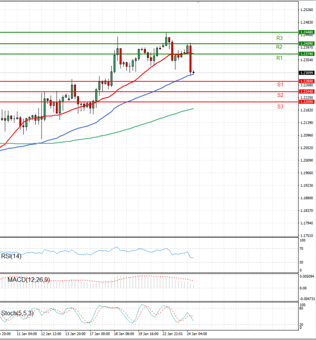This screenshot has height=340, width=316.
Task: Select the red 1.22800 price tag
Action: (307, 81)
